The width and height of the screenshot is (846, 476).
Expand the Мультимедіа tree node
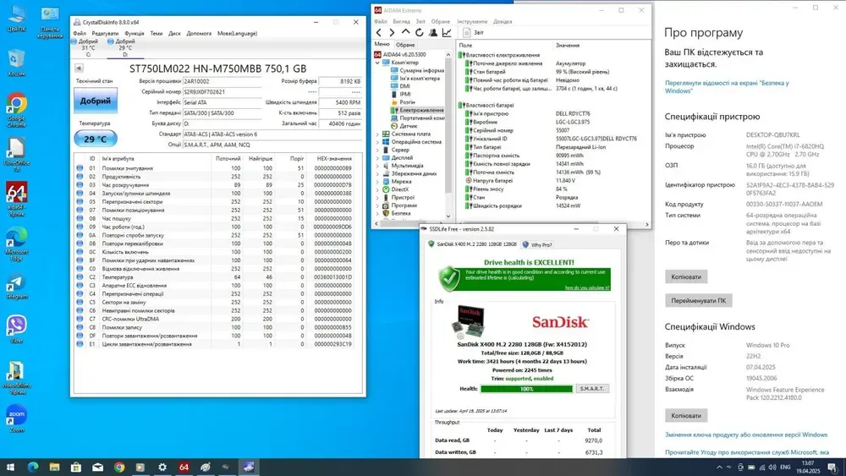tap(376, 166)
